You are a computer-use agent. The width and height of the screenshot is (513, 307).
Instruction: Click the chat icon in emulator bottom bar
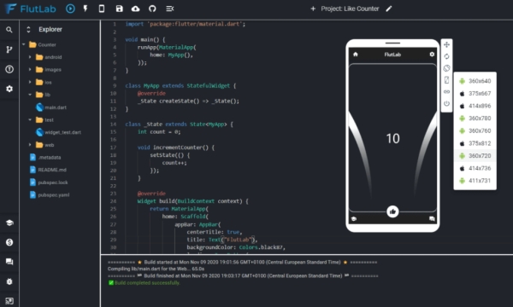(432, 219)
